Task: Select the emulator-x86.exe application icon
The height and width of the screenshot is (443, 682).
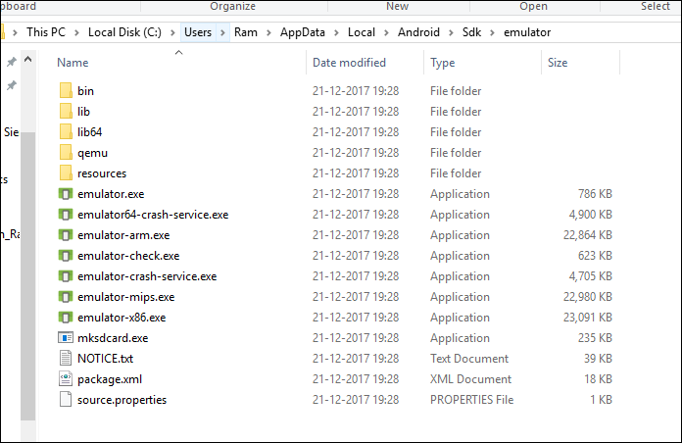Action: [x=66, y=318]
